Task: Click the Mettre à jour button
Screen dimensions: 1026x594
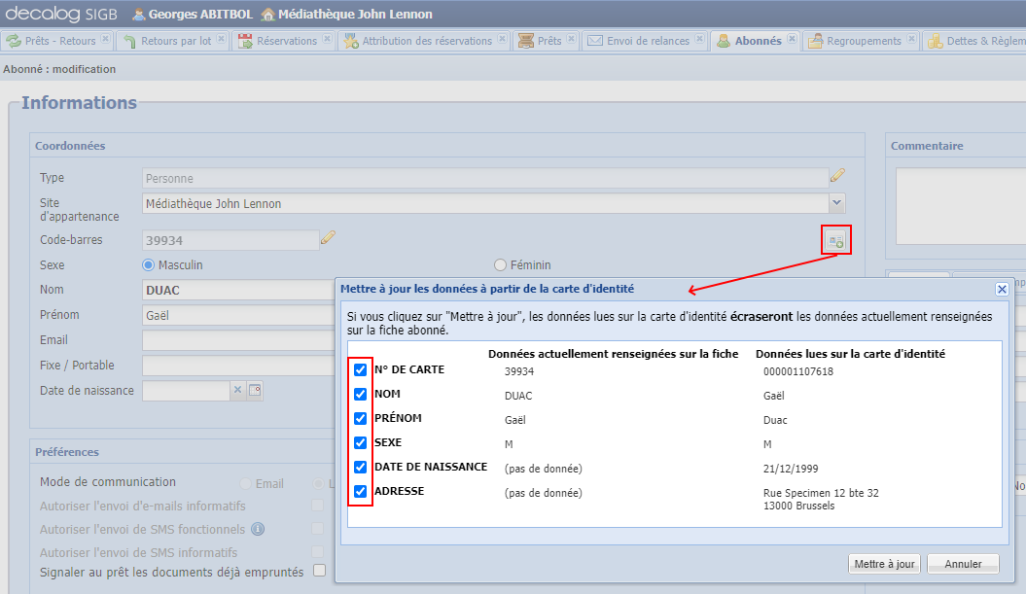Action: pos(883,564)
